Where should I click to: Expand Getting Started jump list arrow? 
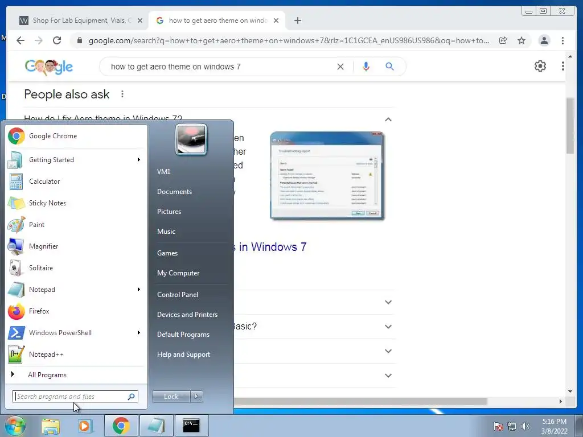[x=139, y=160]
